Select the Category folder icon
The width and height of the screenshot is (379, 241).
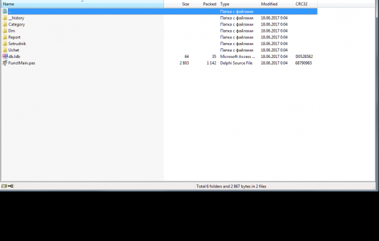coord(5,24)
